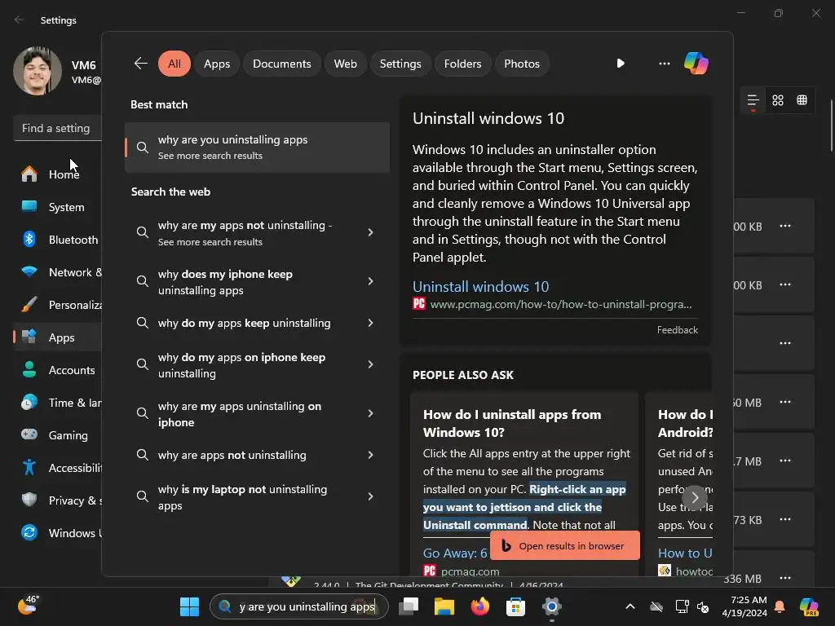Filter search results by Photos
The image size is (835, 626).
(521, 64)
